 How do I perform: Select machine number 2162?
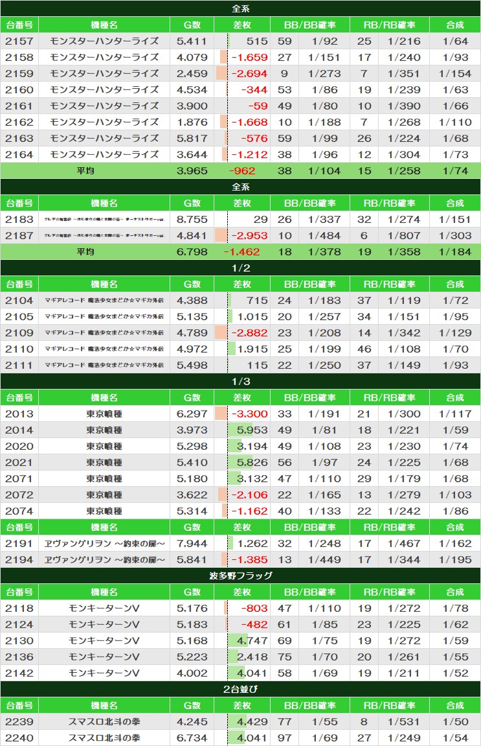pos(19,122)
